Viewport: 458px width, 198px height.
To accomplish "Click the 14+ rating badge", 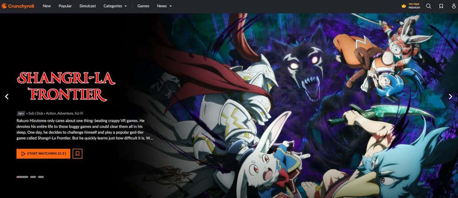I will [21, 114].
